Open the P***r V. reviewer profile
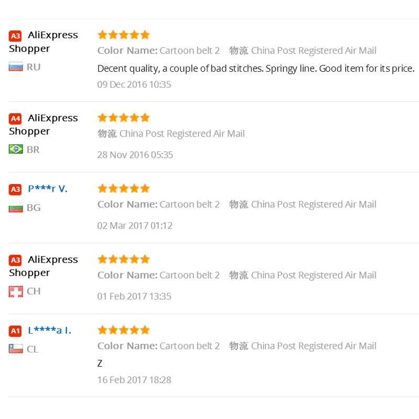This screenshot has height=419, width=419. pos(48,189)
